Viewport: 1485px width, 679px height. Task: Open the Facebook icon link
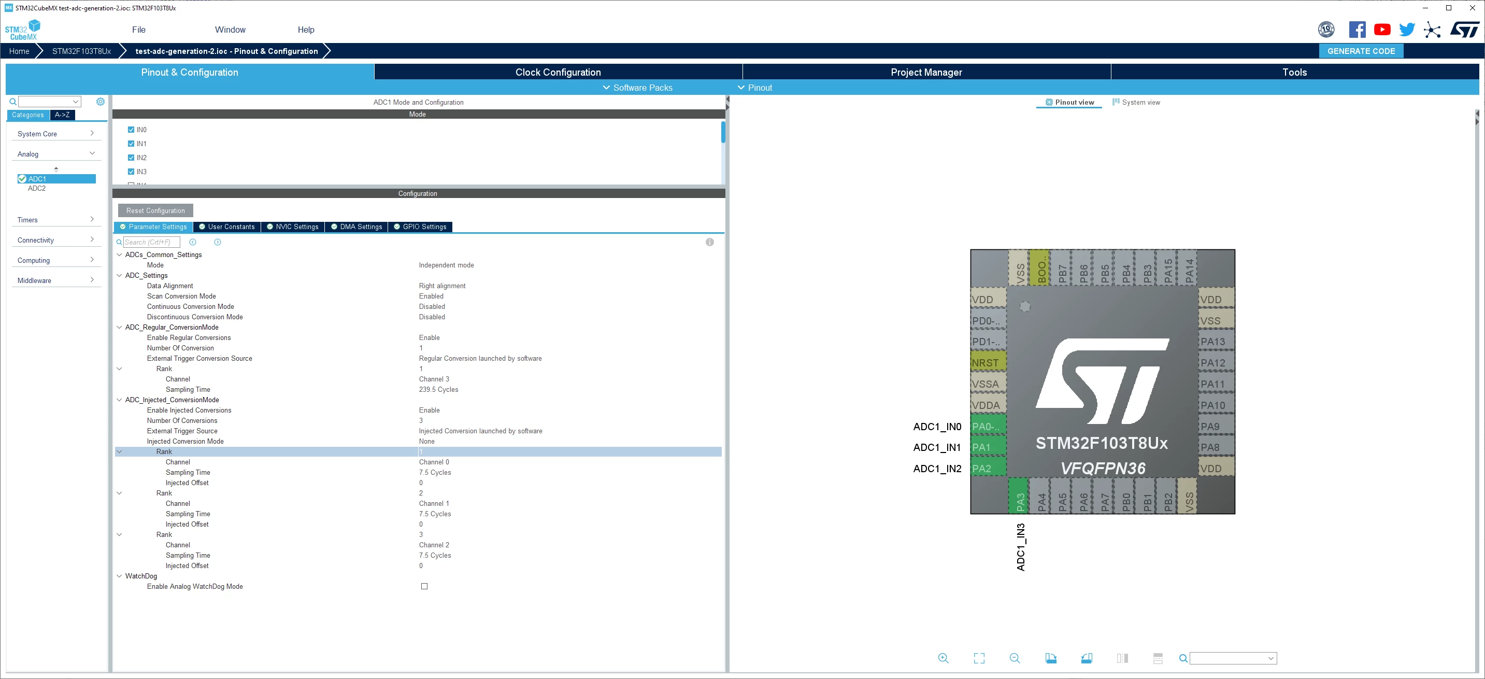coord(1357,30)
